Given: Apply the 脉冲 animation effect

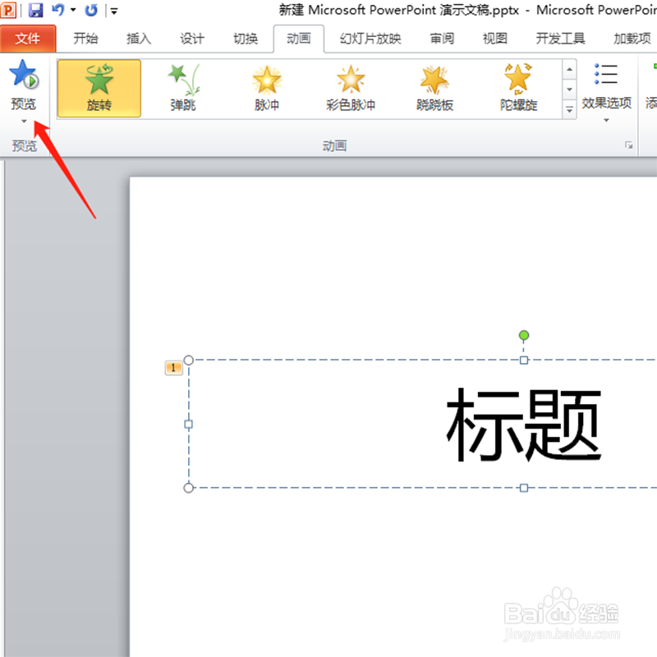Looking at the screenshot, I should 267,89.
